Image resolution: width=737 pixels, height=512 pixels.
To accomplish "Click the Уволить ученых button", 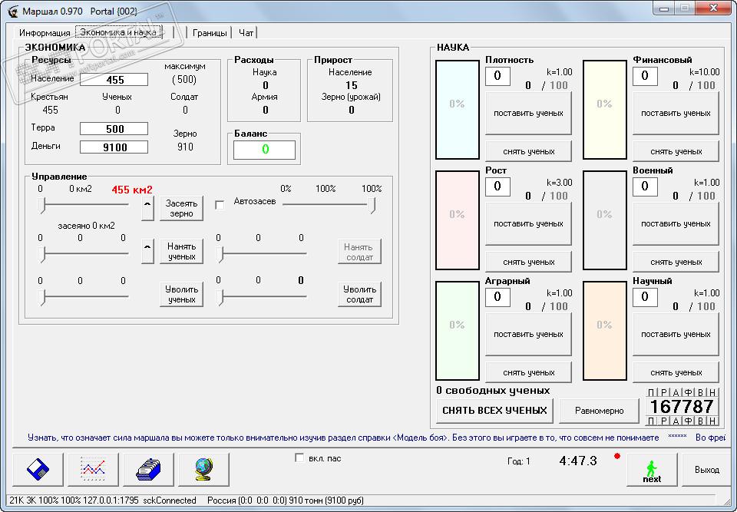I will click(x=181, y=294).
